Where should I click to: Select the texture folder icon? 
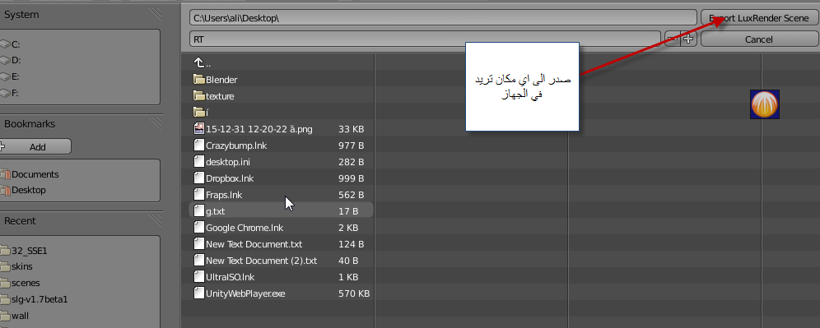198,95
